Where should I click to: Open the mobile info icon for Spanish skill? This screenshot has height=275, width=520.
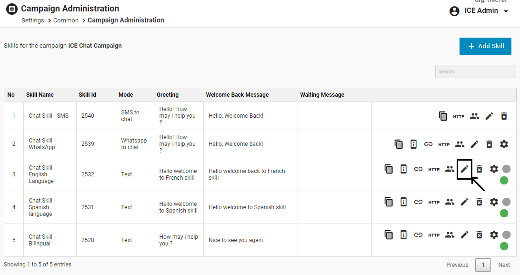tap(403, 202)
